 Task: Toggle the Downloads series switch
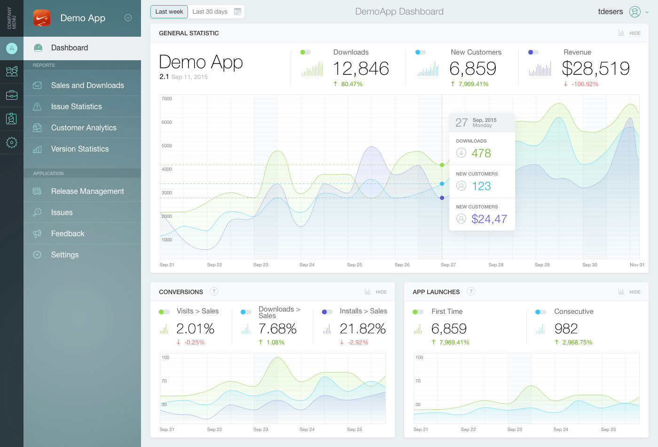(305, 52)
